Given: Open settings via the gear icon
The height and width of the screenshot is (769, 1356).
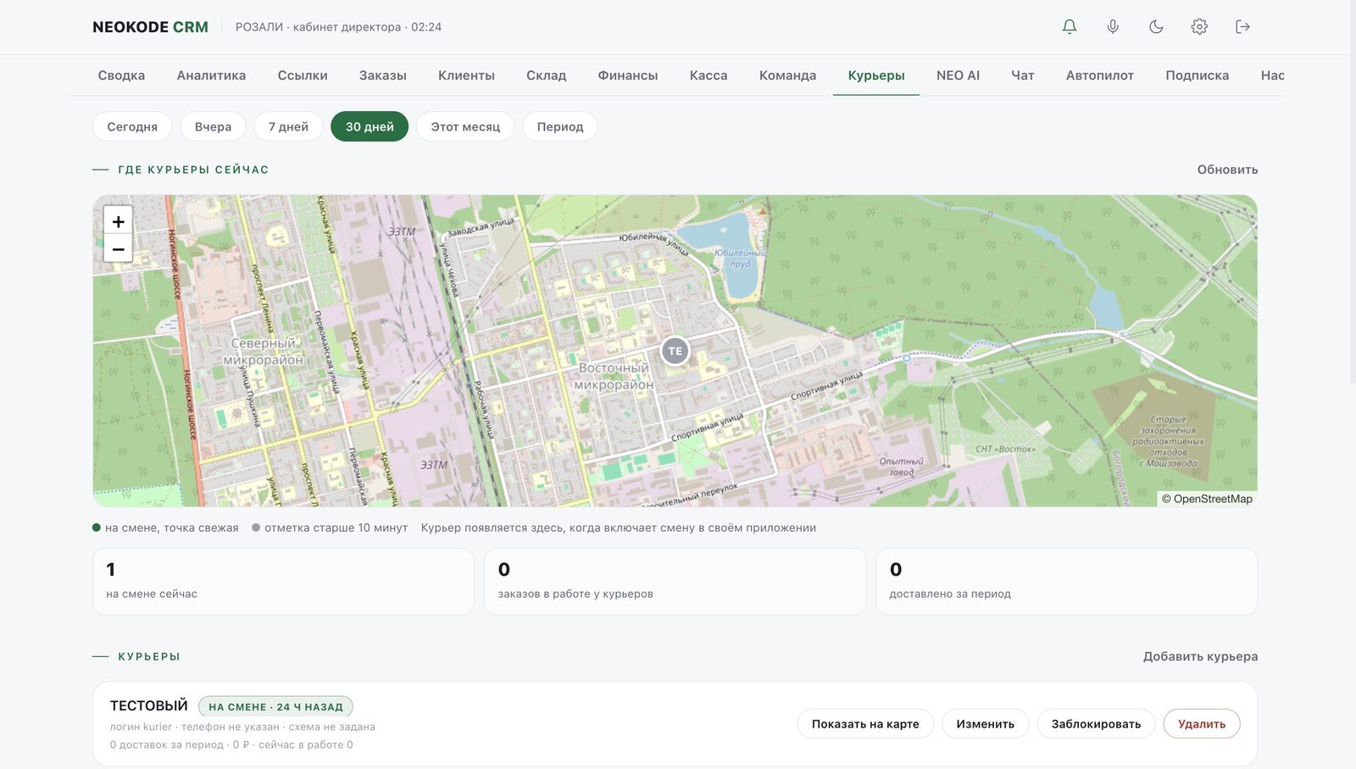Looking at the screenshot, I should pos(1199,26).
